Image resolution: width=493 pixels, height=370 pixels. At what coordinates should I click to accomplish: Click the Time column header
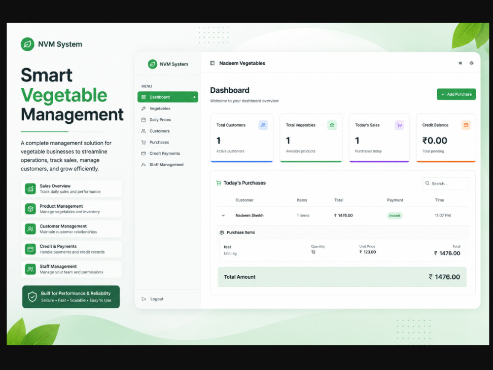click(439, 200)
